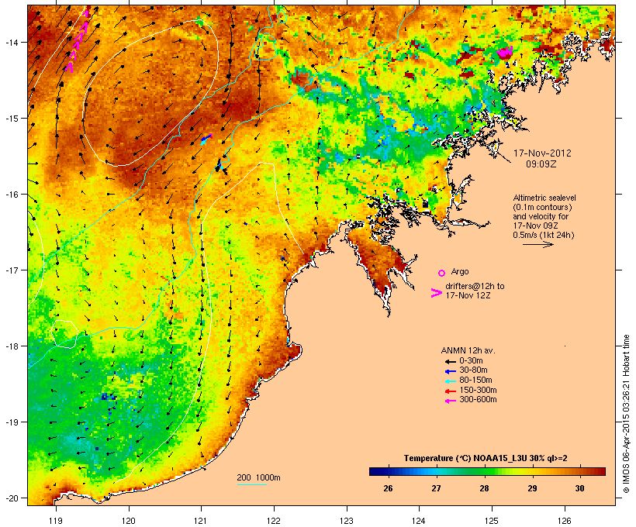Click the 0.5m/s velocity scale arrow
The height and width of the screenshot is (527, 636).
537,244
